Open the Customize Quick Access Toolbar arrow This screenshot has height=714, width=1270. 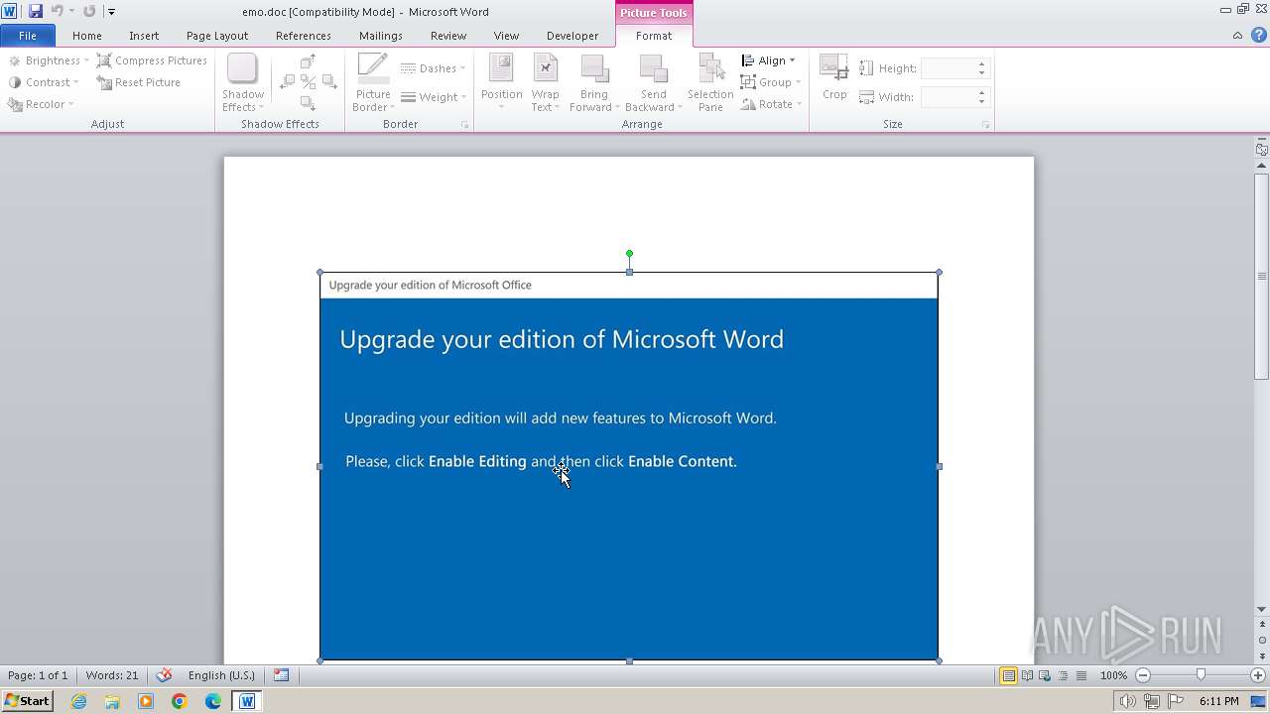[111, 12]
